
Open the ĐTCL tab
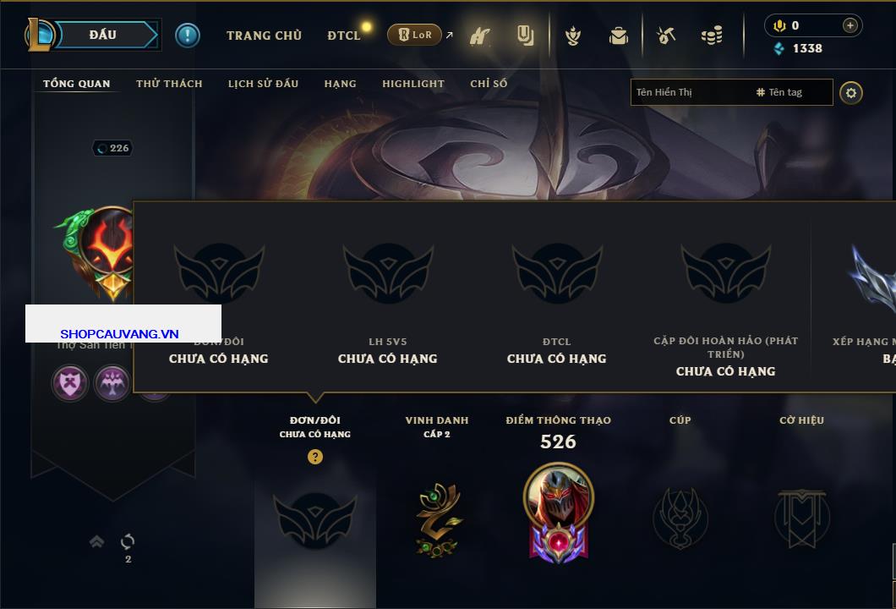click(x=344, y=36)
